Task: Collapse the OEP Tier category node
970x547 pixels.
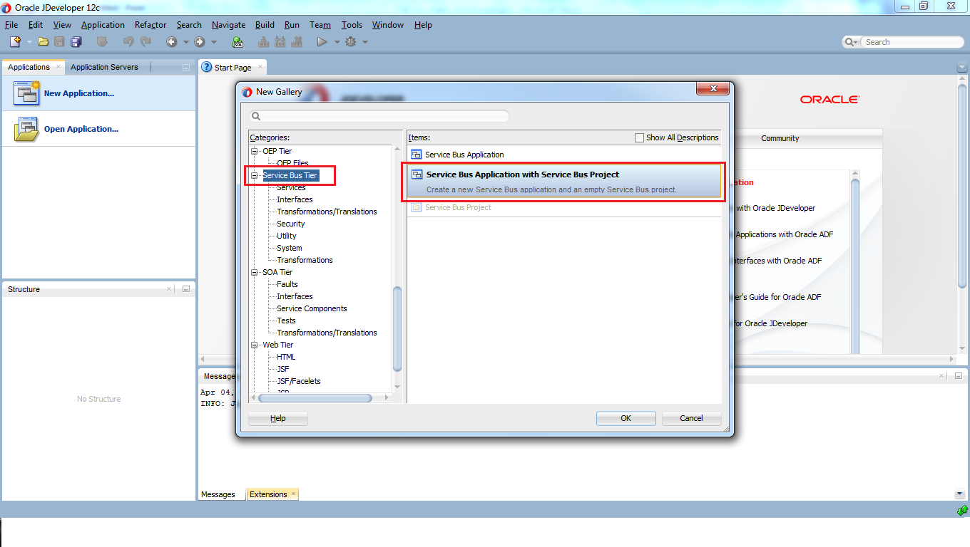Action: [255, 151]
